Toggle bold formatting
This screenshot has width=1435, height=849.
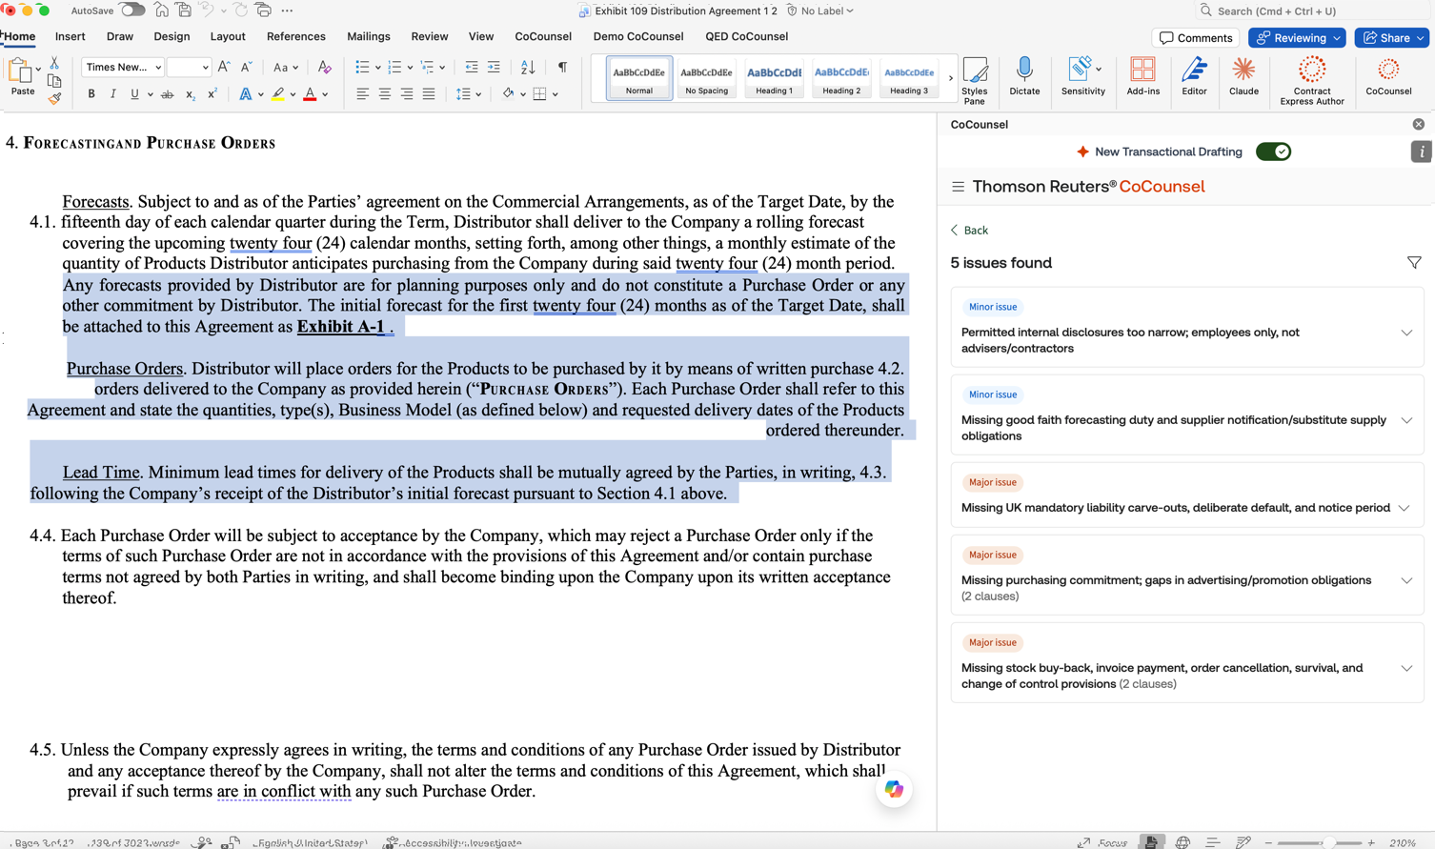(91, 94)
